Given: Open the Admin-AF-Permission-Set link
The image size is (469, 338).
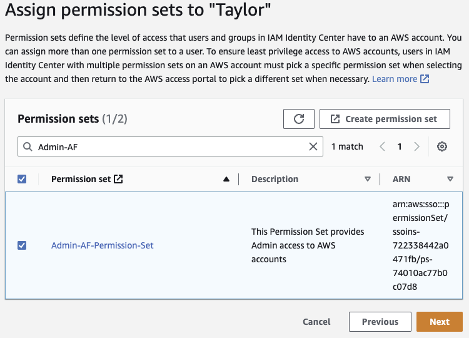Looking at the screenshot, I should pos(103,245).
